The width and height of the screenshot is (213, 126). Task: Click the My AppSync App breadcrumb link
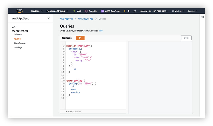[86, 19]
